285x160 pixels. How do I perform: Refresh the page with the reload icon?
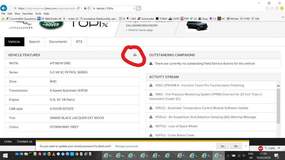pos(89,8)
